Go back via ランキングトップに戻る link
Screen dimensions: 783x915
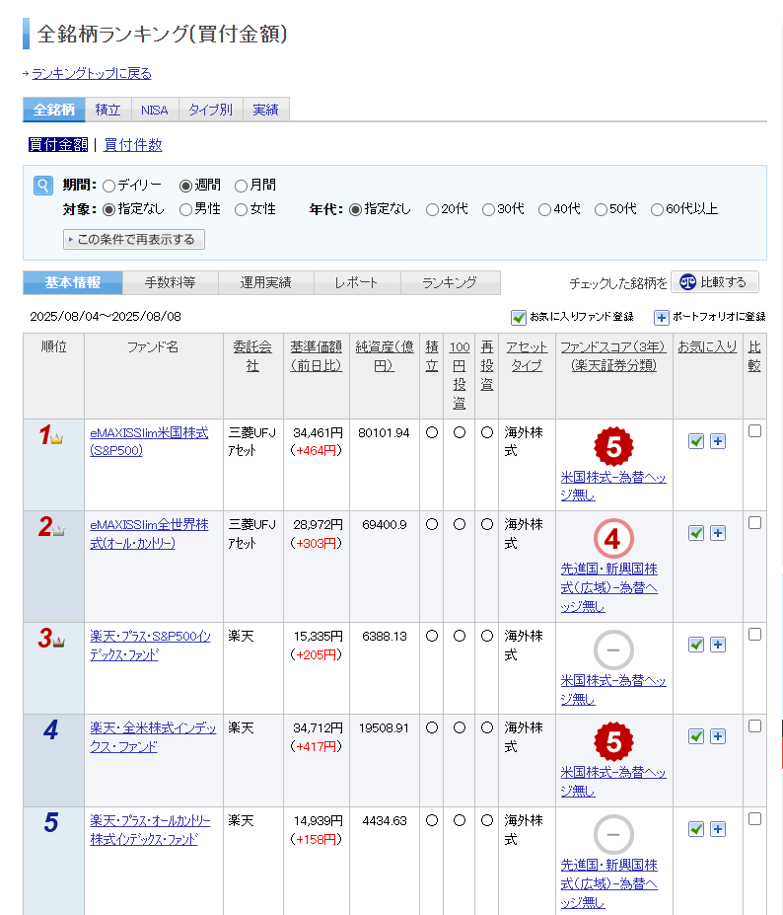click(92, 73)
